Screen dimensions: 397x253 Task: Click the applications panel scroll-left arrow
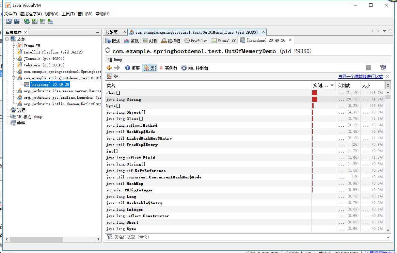[x=7, y=239]
